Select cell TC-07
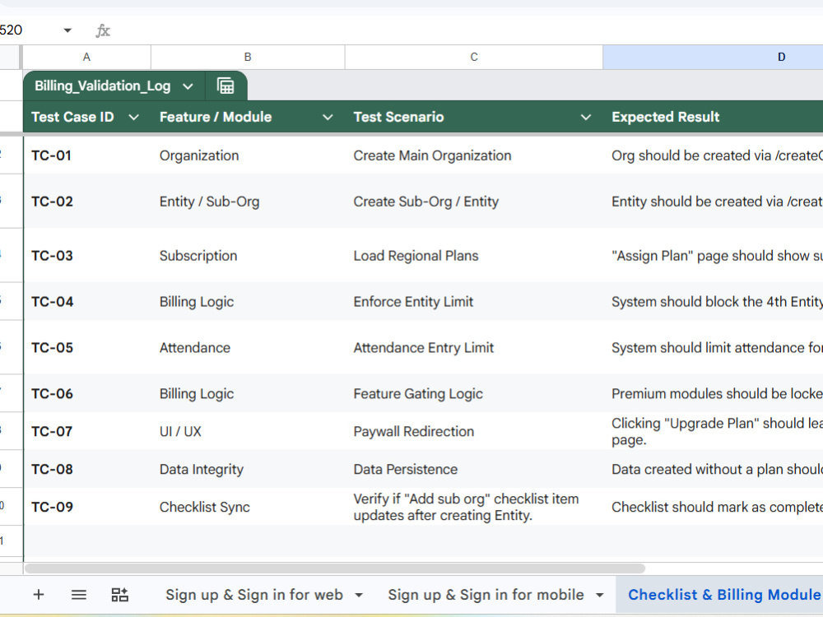 pyautogui.click(x=87, y=431)
